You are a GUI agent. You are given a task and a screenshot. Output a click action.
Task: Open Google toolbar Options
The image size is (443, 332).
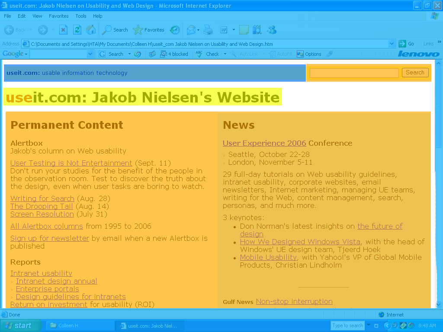pos(309,54)
